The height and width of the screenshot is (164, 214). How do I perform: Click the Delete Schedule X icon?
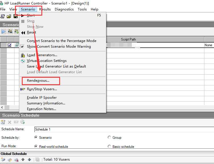[9, 122]
